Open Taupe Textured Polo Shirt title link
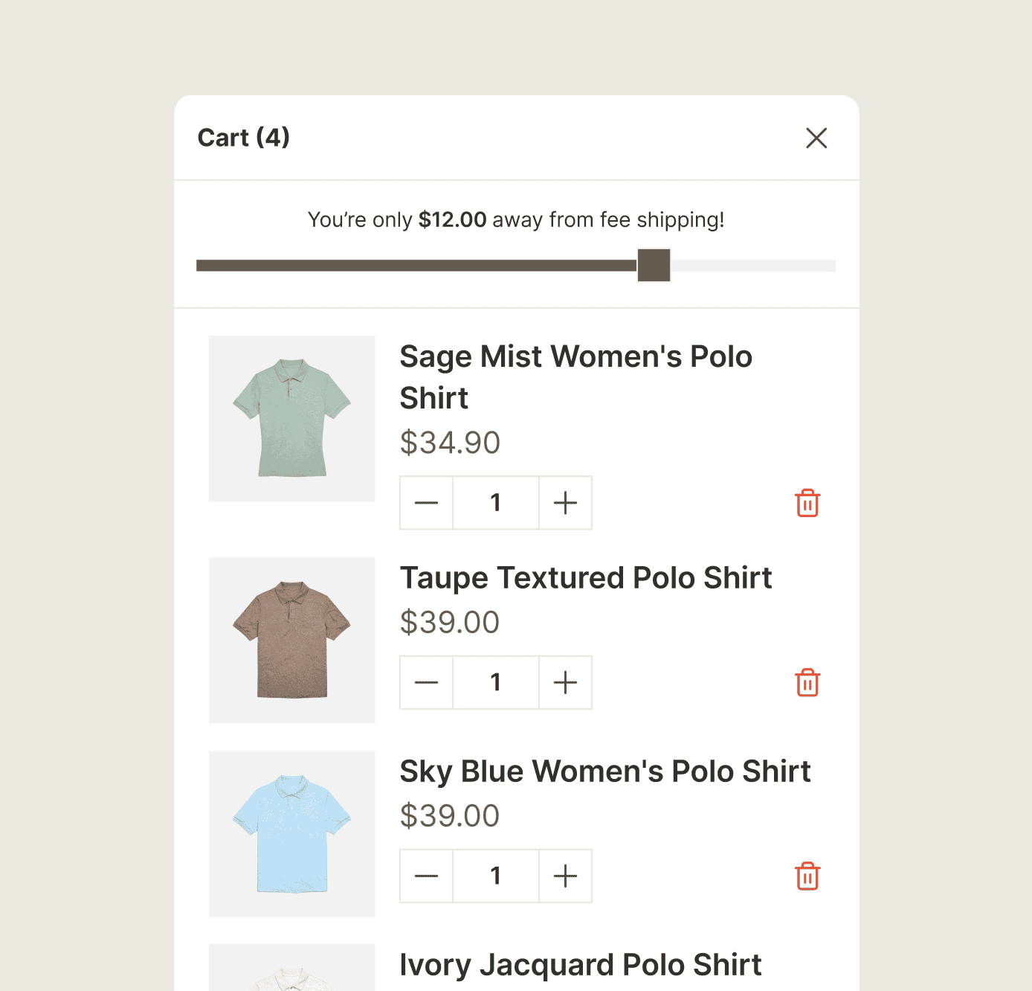The width and height of the screenshot is (1032, 991). (x=586, y=578)
